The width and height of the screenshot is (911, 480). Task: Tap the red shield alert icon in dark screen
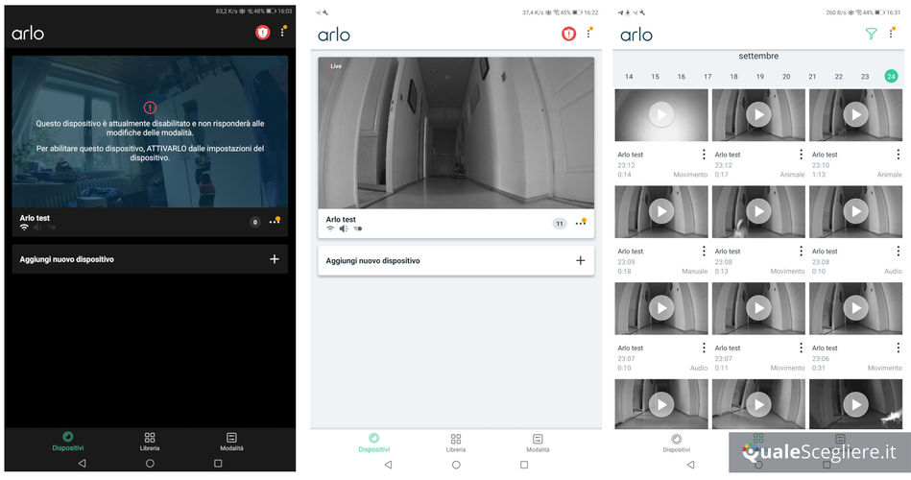[x=263, y=33]
